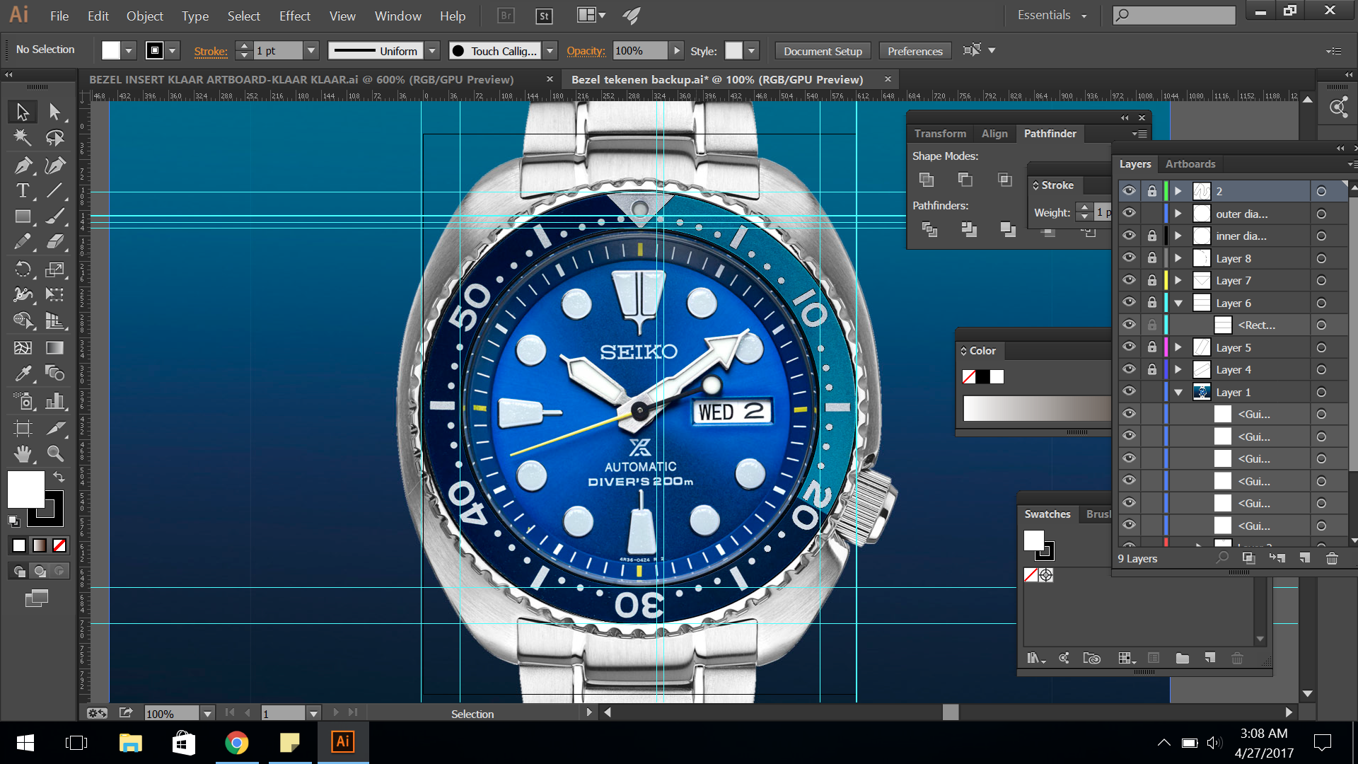
Task: Expand layer 2 disclosure triangle
Action: click(1178, 191)
